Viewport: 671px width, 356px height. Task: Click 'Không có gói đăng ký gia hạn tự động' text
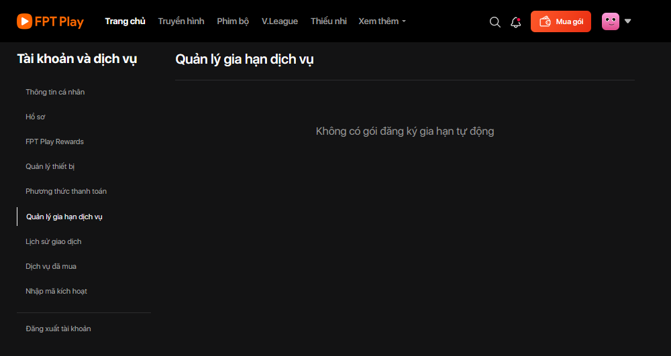pyautogui.click(x=405, y=131)
